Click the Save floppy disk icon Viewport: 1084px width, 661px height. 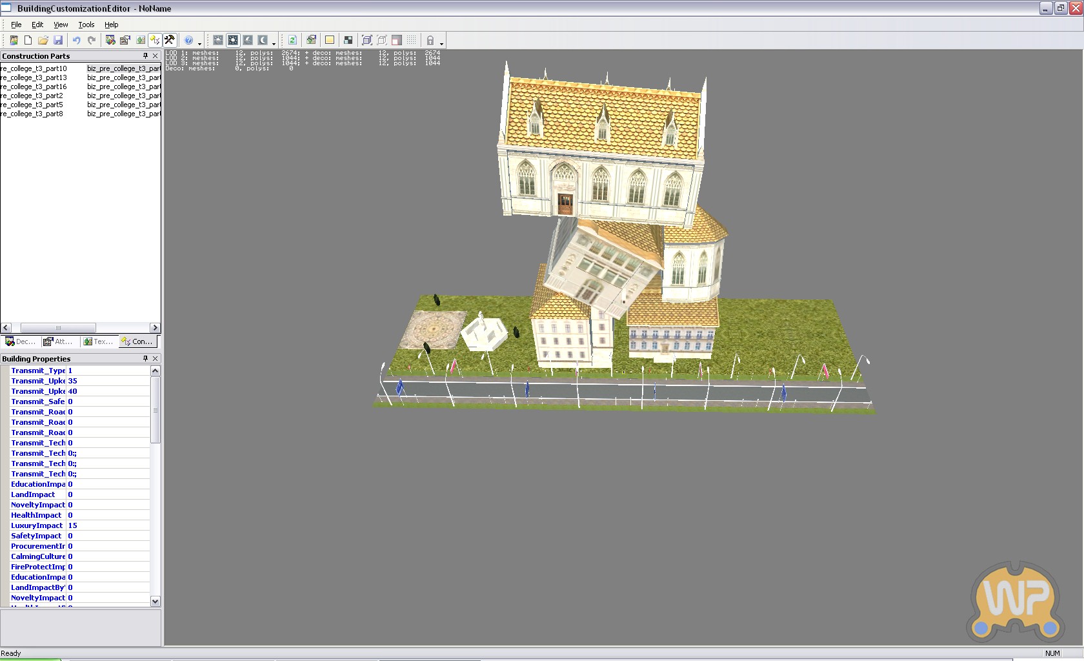(58, 40)
